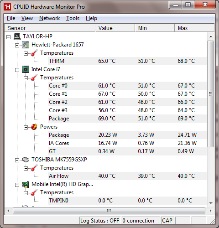Maximize the HWMonitor Pro window
The height and width of the screenshot is (228, 219).
pos(188,5)
